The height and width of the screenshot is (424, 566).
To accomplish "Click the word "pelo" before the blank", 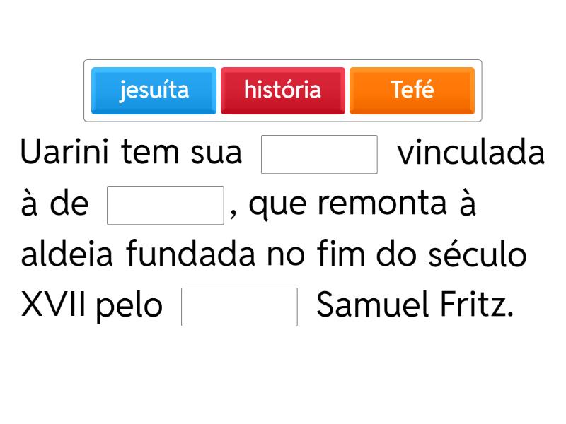I will (x=129, y=307).
